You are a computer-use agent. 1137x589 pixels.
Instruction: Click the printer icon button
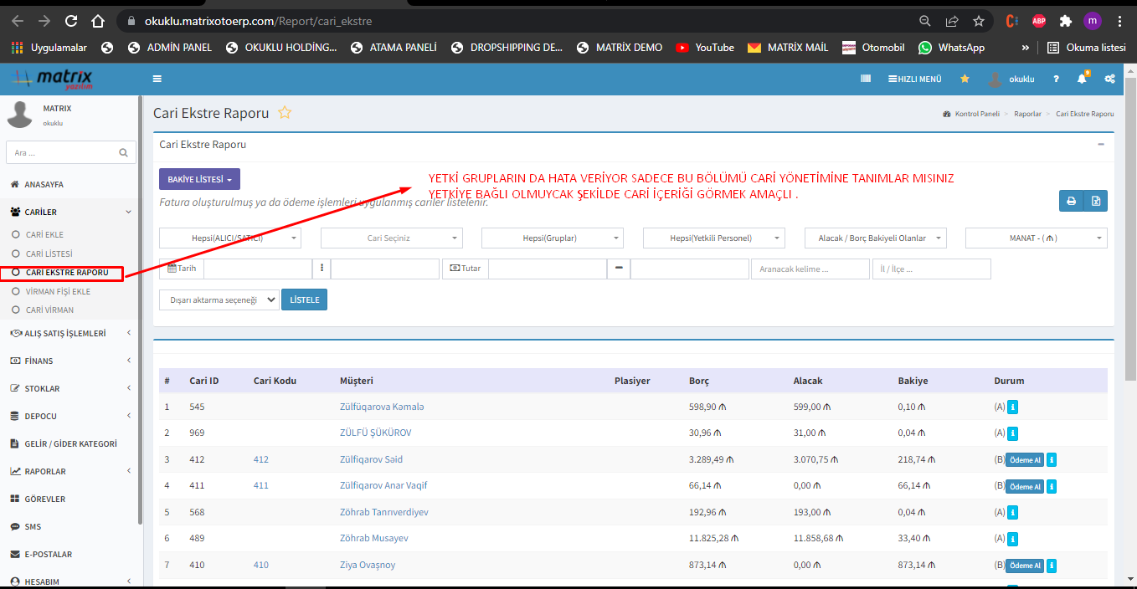pyautogui.click(x=1071, y=201)
